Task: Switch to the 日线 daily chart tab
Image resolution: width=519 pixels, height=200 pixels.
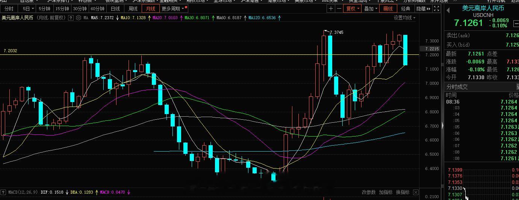Action: click(x=115, y=9)
